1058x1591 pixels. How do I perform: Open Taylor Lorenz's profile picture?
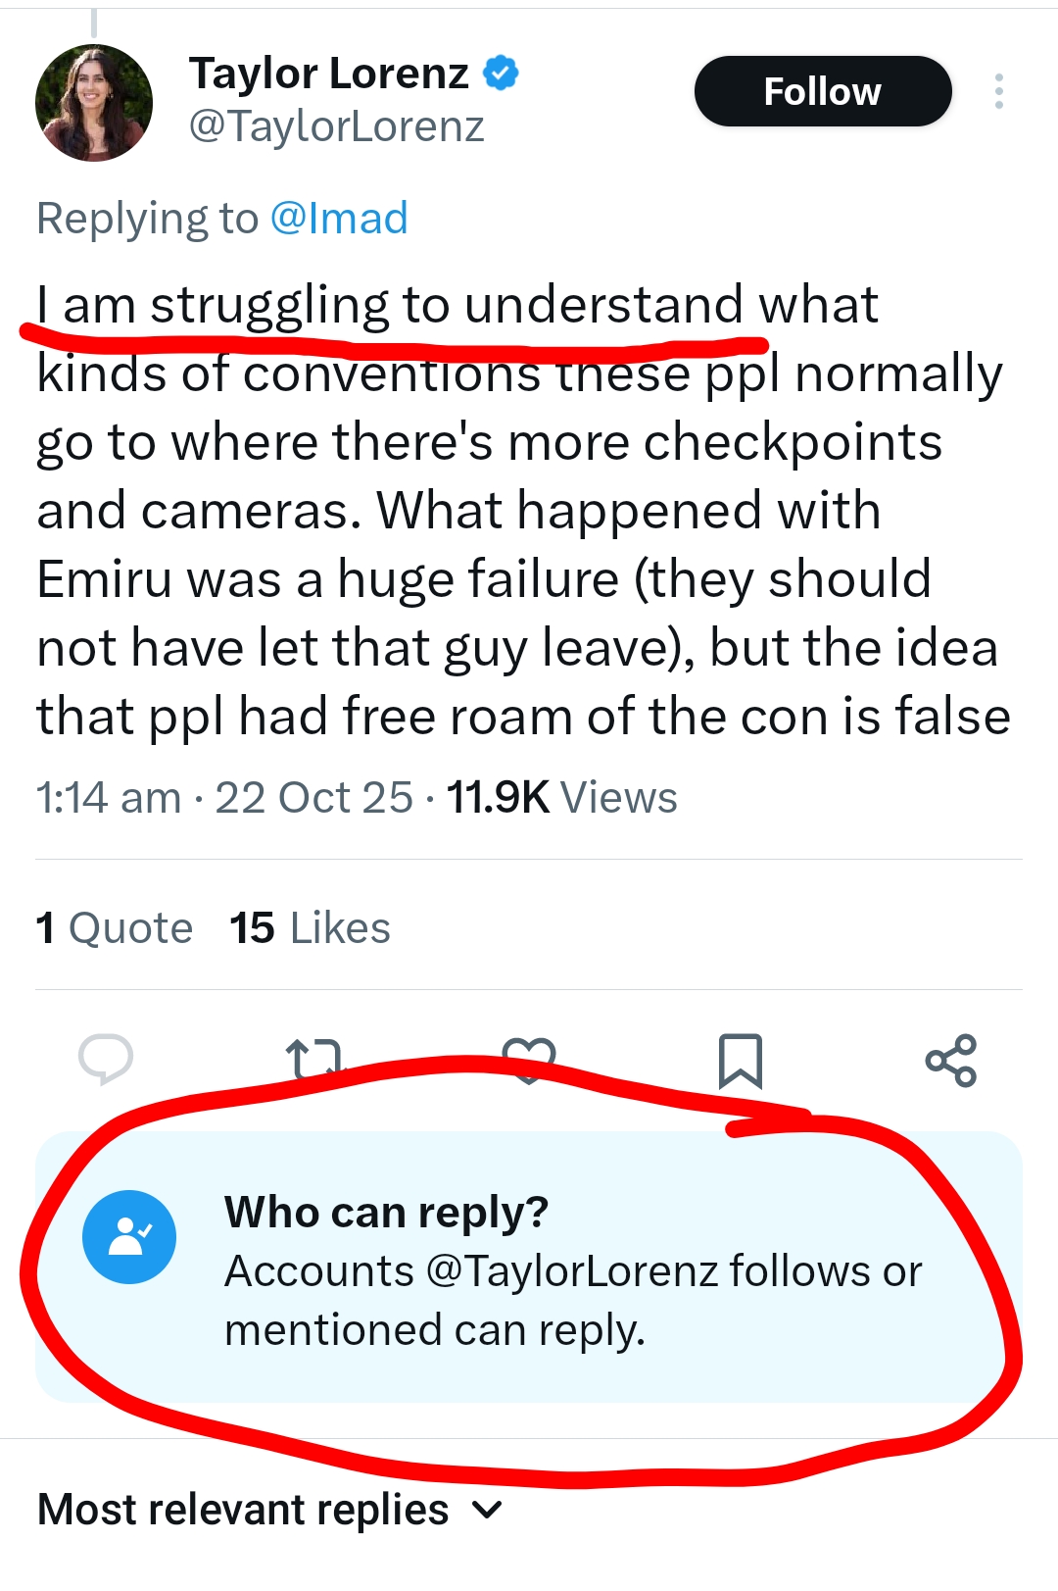94,103
